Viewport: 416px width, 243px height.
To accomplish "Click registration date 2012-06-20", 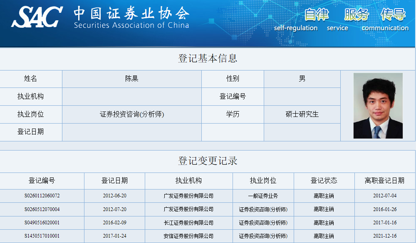I will coord(115,196).
